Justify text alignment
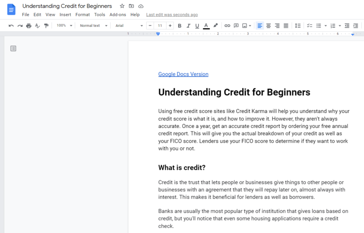364x233 pixels. tap(286, 26)
